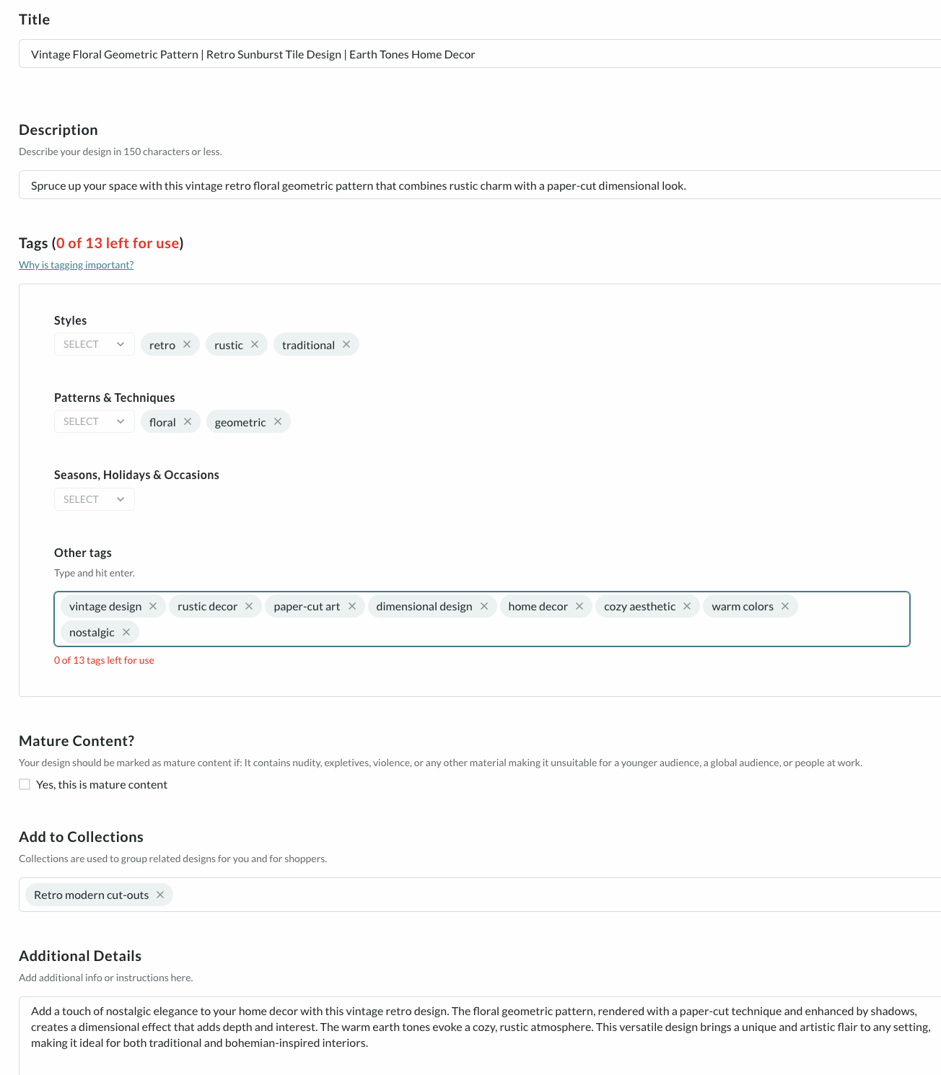
Task: Remove the nostalgic tag
Action: tap(126, 632)
